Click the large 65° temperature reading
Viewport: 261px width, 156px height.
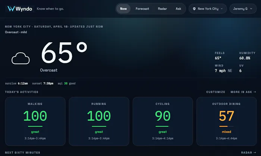pyautogui.click(x=64, y=53)
